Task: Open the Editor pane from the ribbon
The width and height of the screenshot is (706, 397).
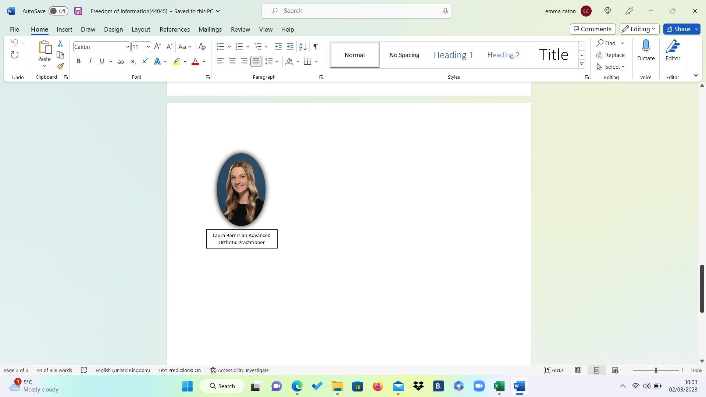Action: [673, 50]
